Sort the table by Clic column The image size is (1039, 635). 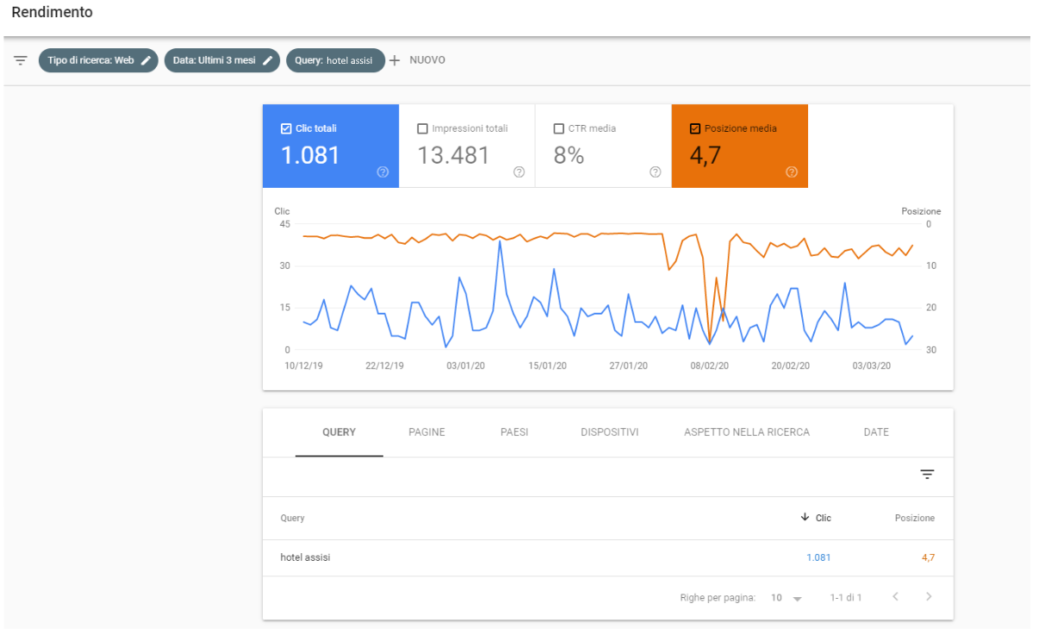pos(816,518)
